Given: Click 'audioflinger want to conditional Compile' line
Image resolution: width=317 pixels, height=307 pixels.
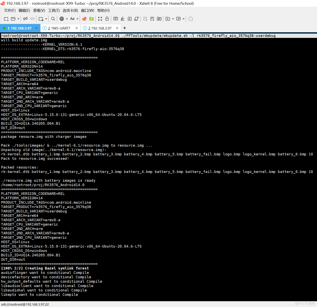Looking at the screenshot, I should [x=45, y=273].
